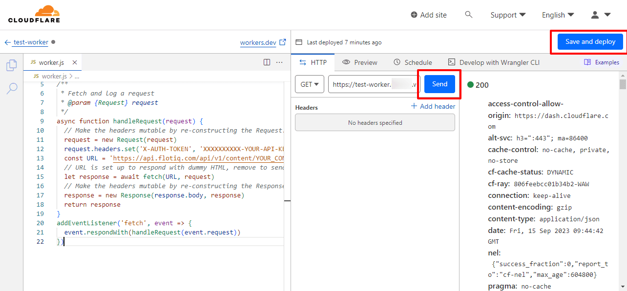Click the alt-svc header value

click(x=552, y=138)
